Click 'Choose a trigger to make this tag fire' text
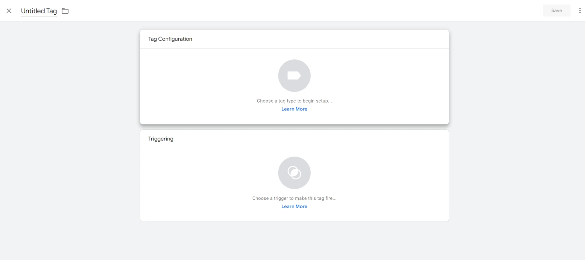The width and height of the screenshot is (585, 260). [x=294, y=198]
